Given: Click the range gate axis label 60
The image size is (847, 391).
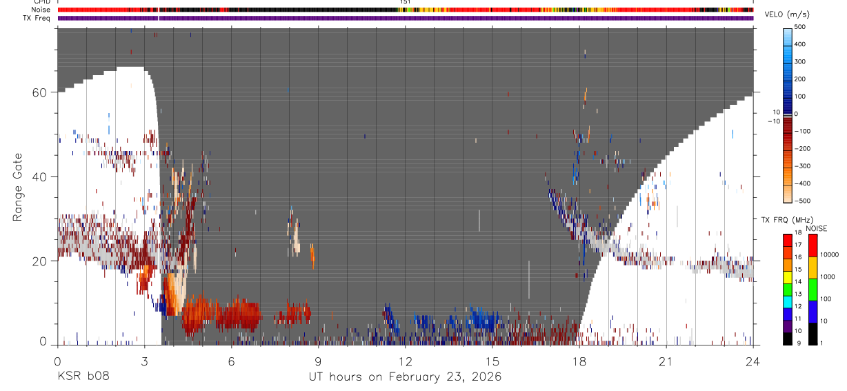Looking at the screenshot, I should 40,92.
